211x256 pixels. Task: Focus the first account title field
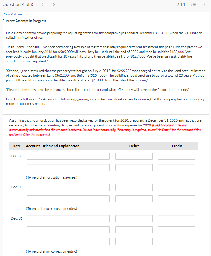point(68,156)
